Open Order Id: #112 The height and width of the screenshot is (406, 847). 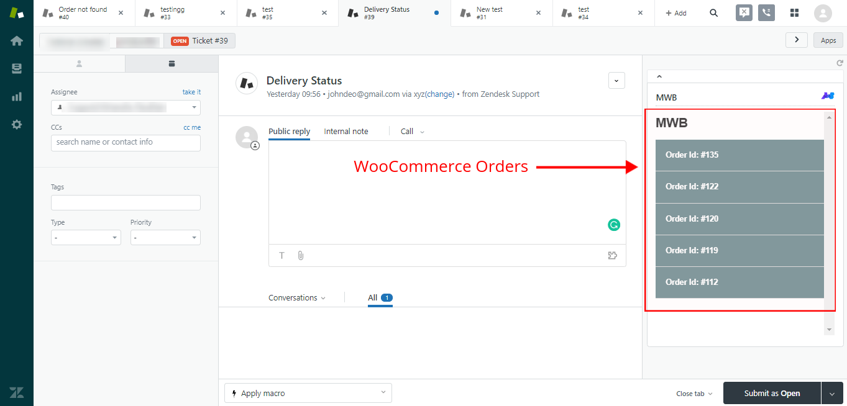[x=739, y=282]
